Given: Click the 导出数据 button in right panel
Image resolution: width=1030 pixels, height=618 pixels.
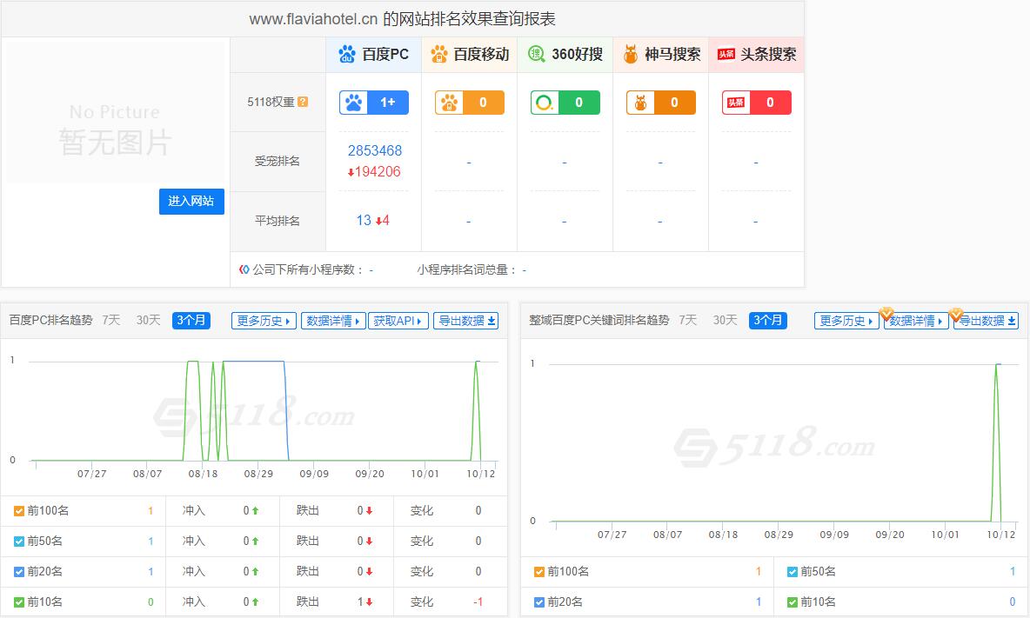Looking at the screenshot, I should (x=986, y=321).
